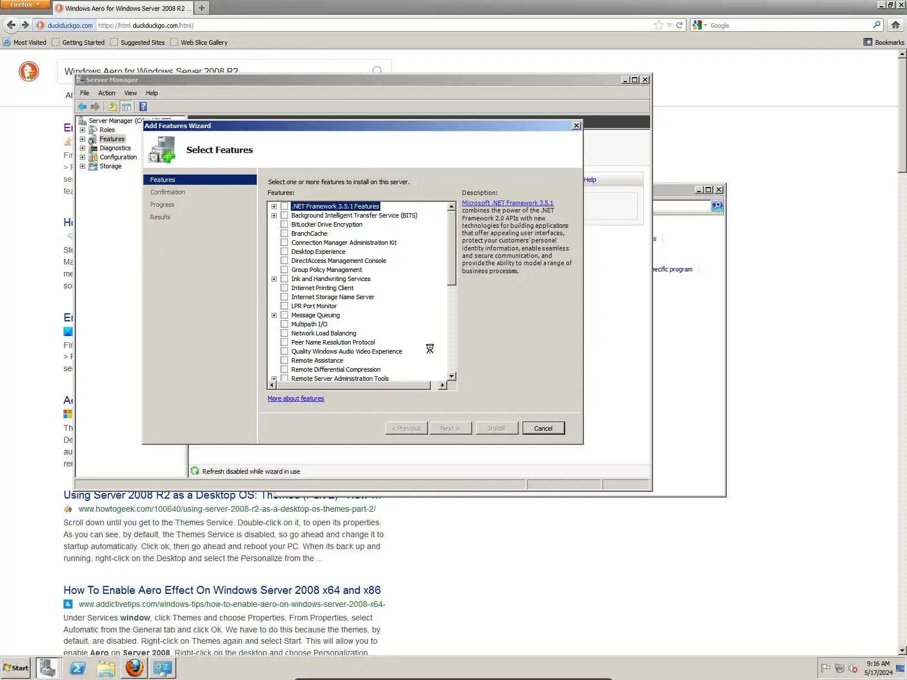Screen dimensions: 907x680
Task: Switch to Firefox on the taskbar
Action: tap(134, 669)
